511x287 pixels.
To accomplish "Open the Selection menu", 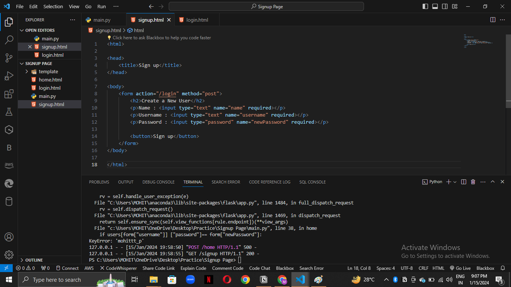I will pos(53,6).
